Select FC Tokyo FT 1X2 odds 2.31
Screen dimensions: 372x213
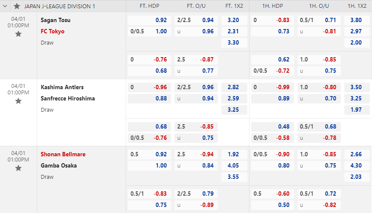[x=234, y=31]
